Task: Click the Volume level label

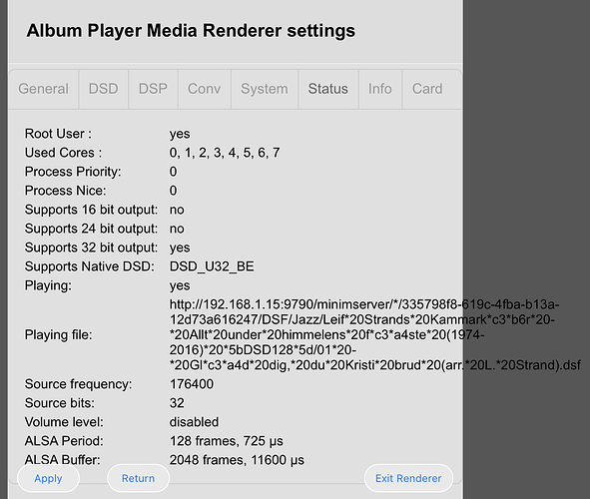Action: pyautogui.click(x=64, y=422)
